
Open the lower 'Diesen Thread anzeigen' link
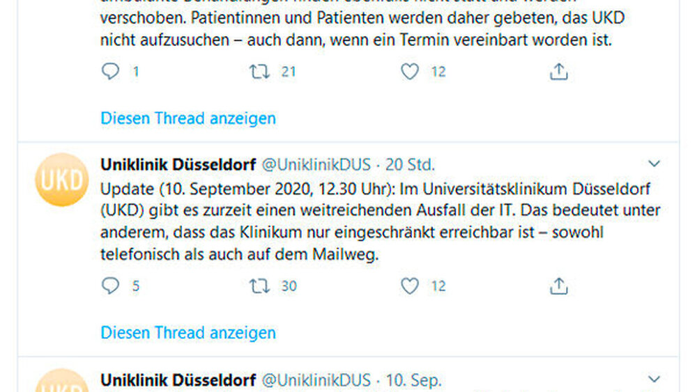(x=188, y=333)
